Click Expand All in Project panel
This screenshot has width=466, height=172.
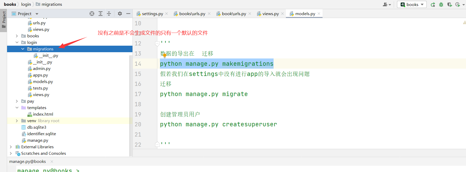[x=101, y=14]
